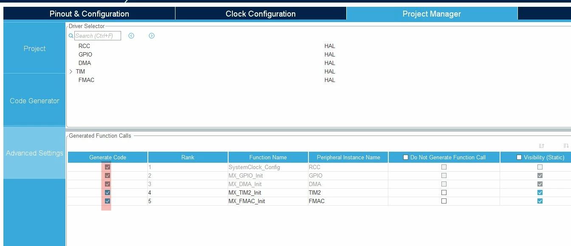
Task: Toggle the Do Not Generate Function Call header checkbox
Action: click(x=406, y=157)
